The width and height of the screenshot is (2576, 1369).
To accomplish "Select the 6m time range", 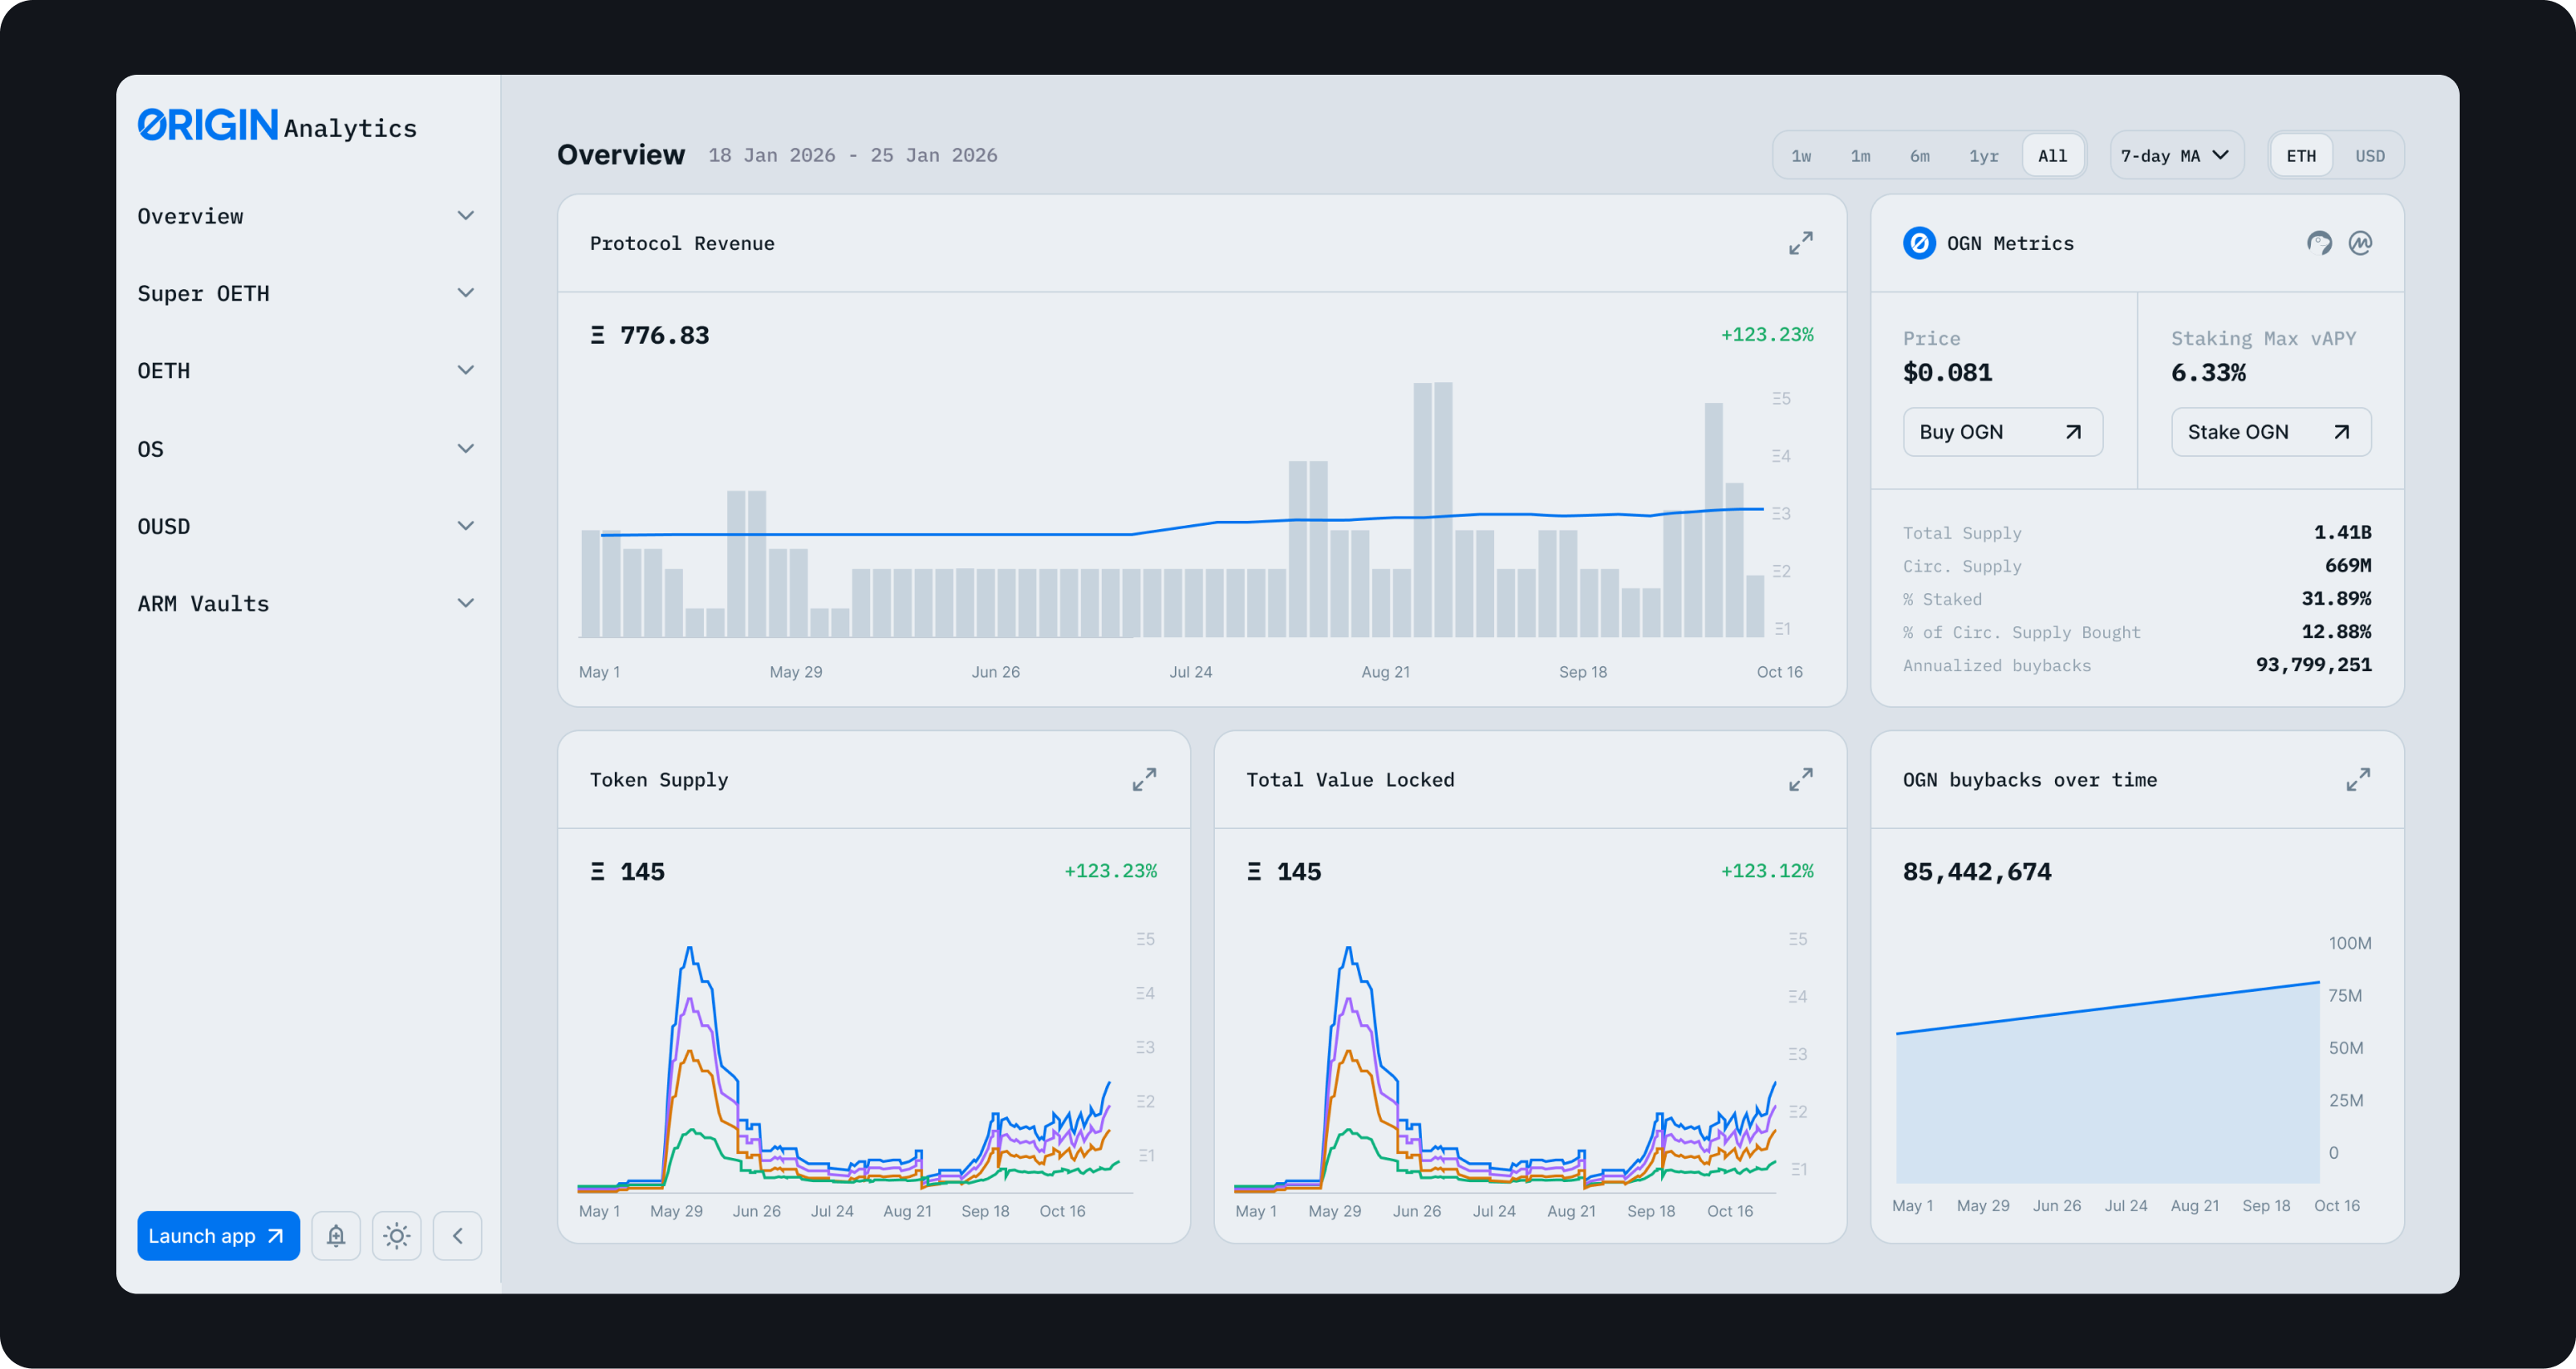I will tap(1919, 155).
